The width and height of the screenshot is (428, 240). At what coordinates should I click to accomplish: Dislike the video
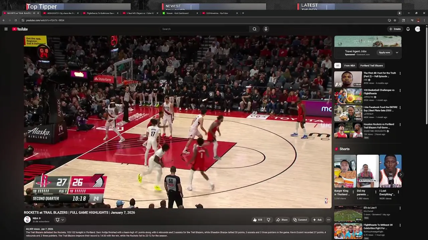pyautogui.click(x=268, y=220)
